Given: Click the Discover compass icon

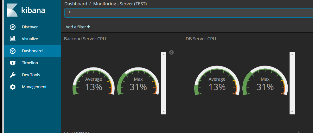Looking at the screenshot, I should pyautogui.click(x=13, y=27).
